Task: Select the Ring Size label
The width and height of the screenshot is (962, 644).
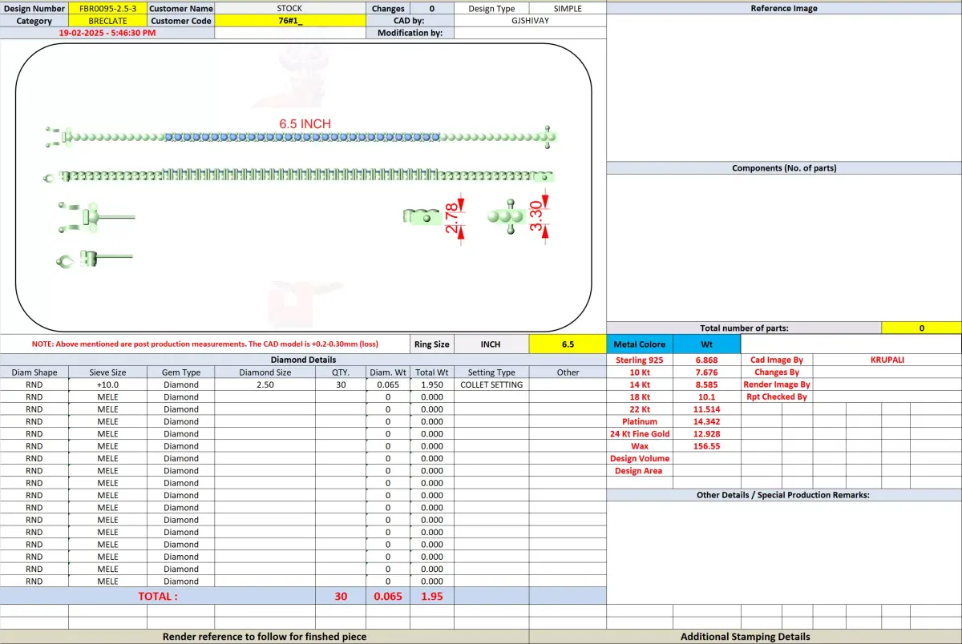Action: (x=432, y=344)
